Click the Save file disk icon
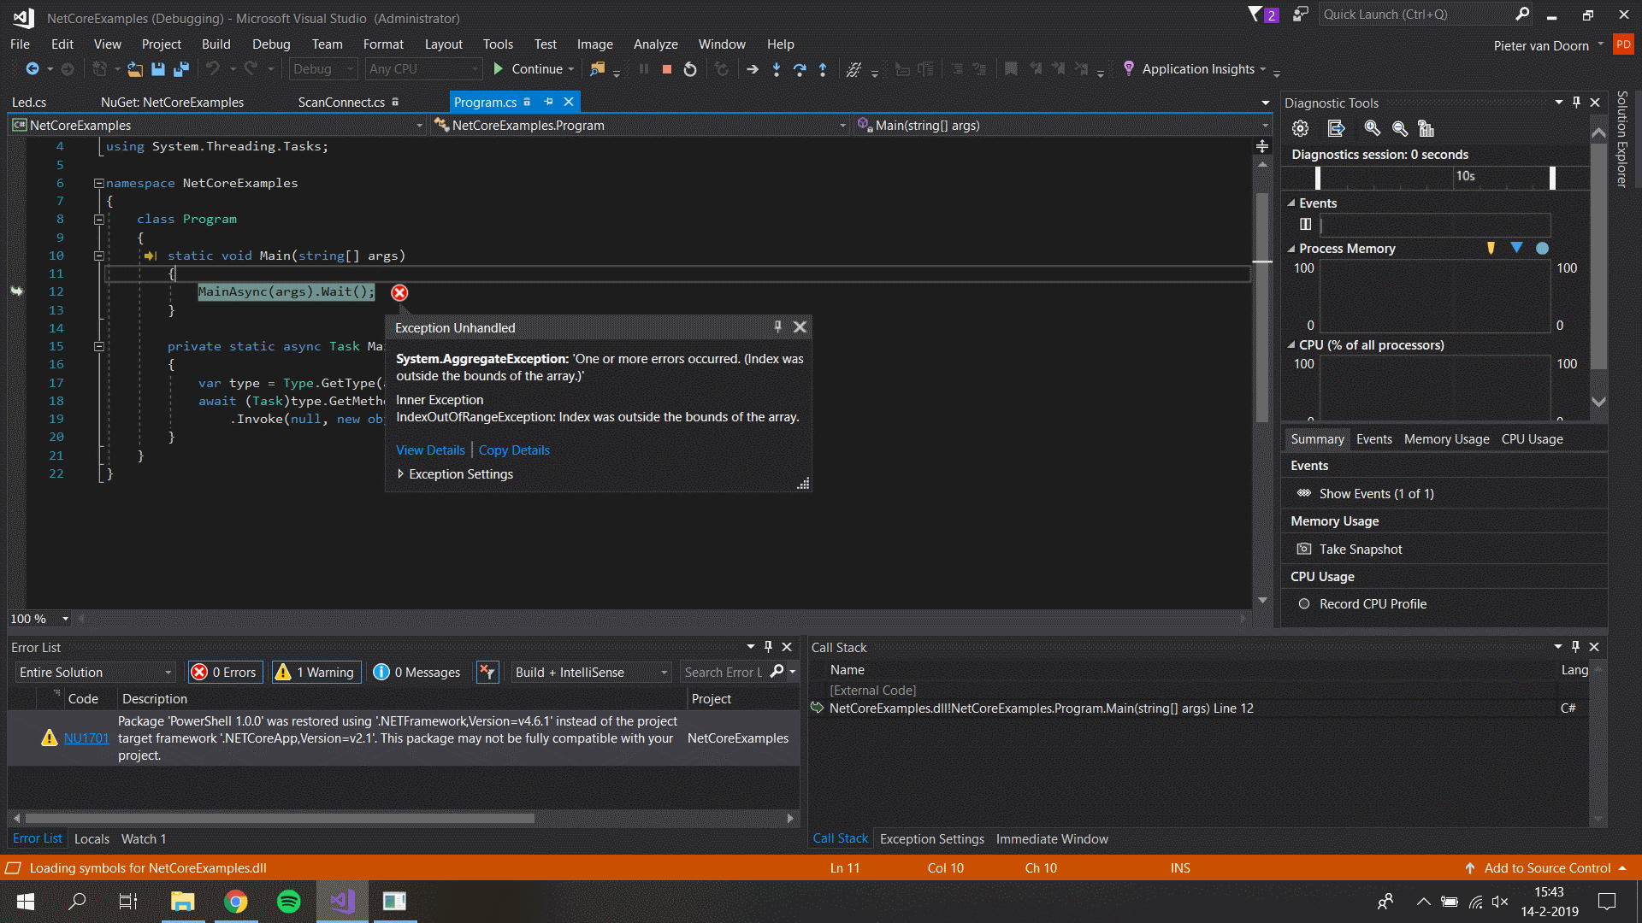Screen dimensions: 1642x923 coord(157,69)
